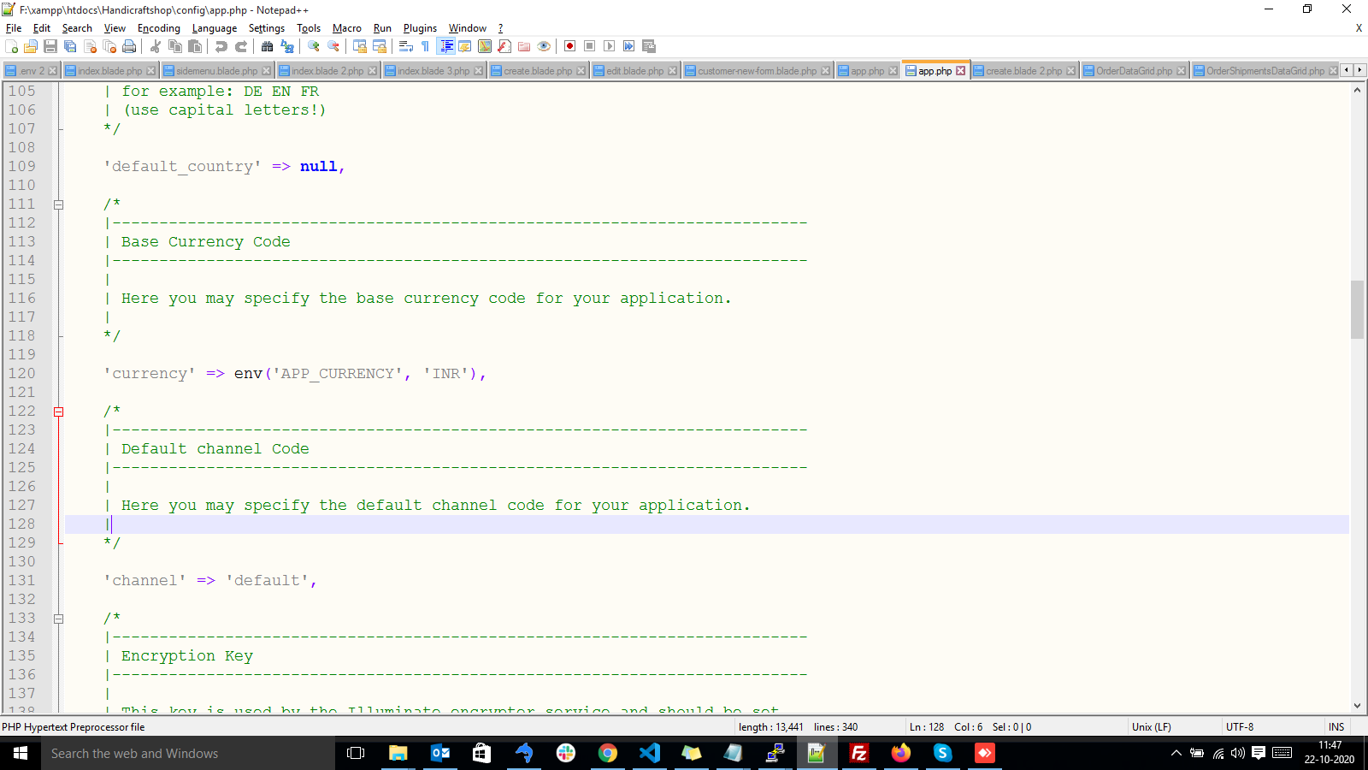This screenshot has height=770, width=1368.
Task: Collapse the comment fold at line 111
Action: (x=58, y=204)
